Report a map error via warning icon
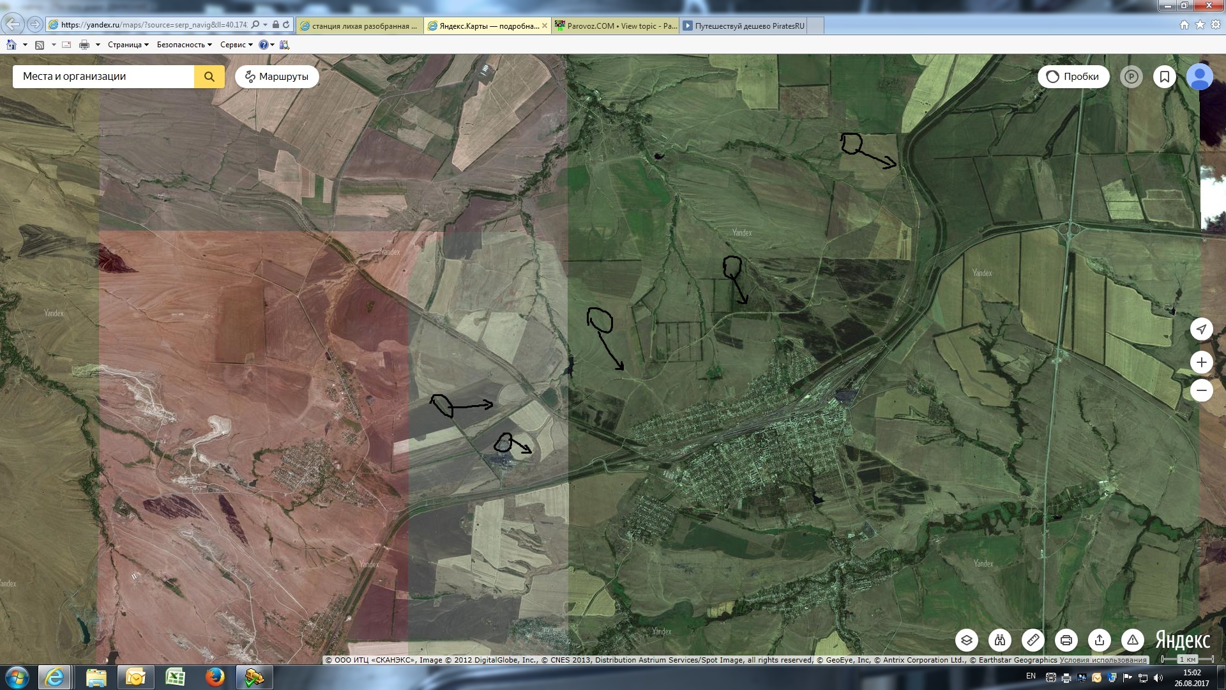 coord(1133,640)
